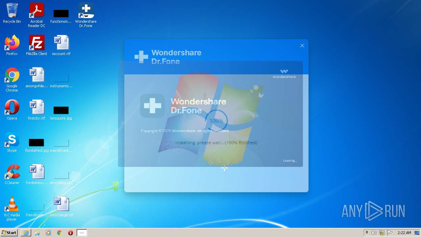Viewport: 421px width, 237px height.
Task: Select the functionsm... desktop file
Action: [x=61, y=16]
